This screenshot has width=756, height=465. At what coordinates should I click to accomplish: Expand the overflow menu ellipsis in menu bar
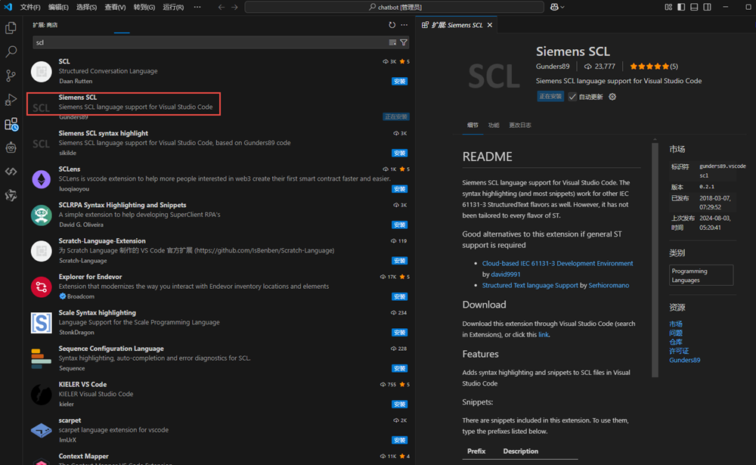197,8
